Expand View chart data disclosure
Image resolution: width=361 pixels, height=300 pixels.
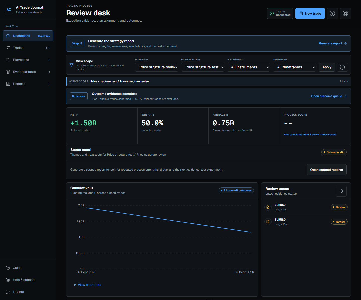[x=88, y=285]
